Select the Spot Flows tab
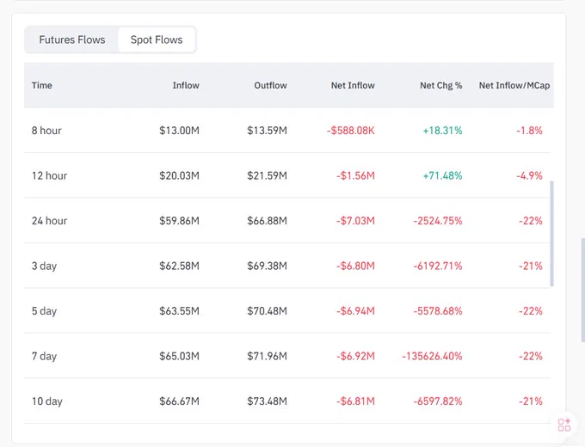 [157, 40]
